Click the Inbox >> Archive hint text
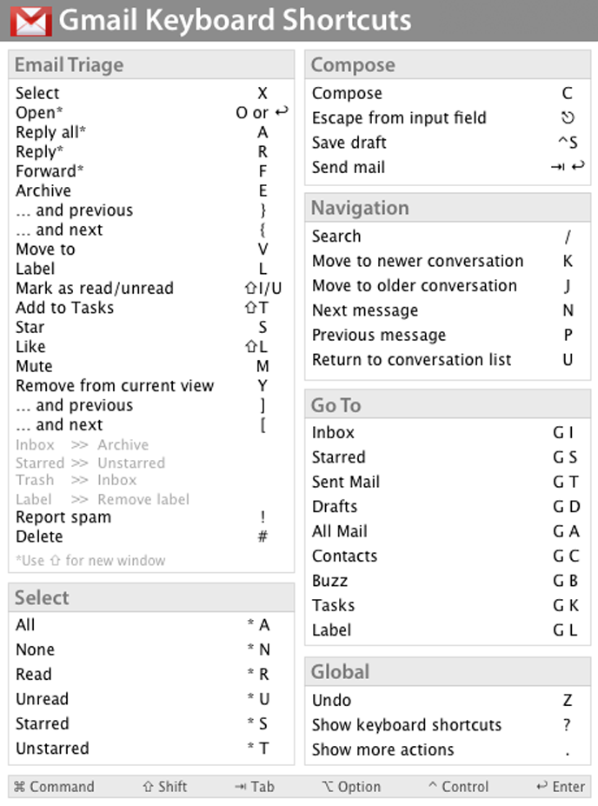The height and width of the screenshot is (806, 598). click(82, 445)
